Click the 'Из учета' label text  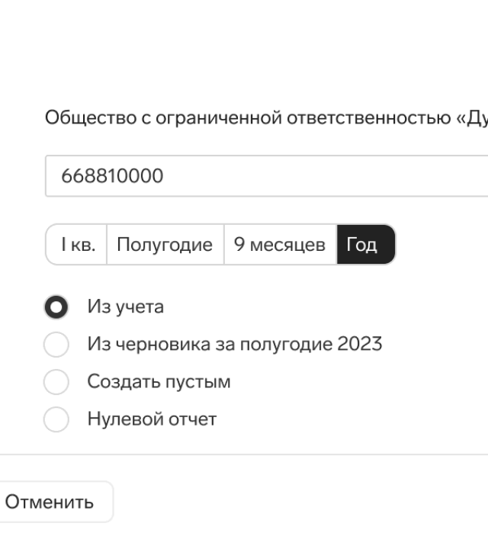125,307
